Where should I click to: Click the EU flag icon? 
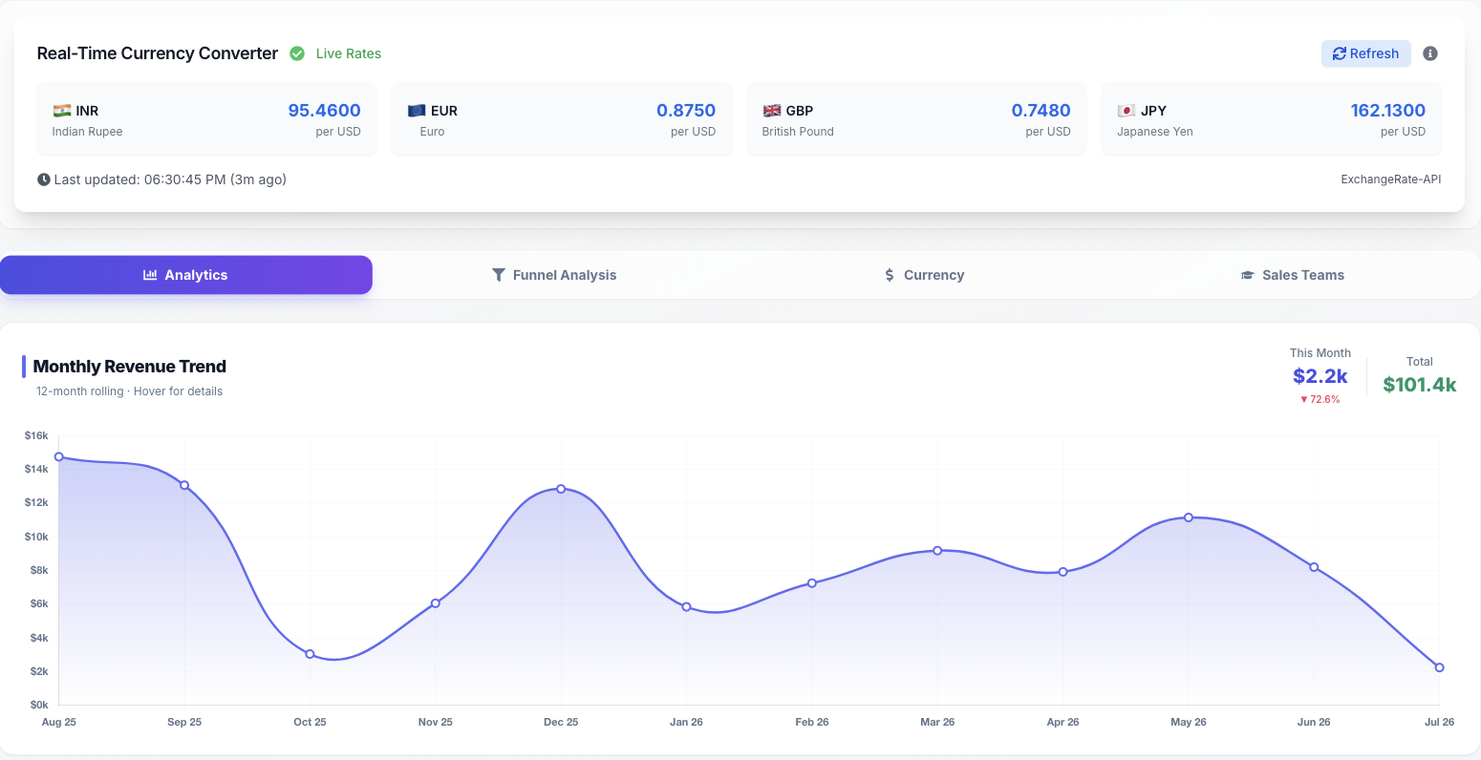(x=417, y=111)
